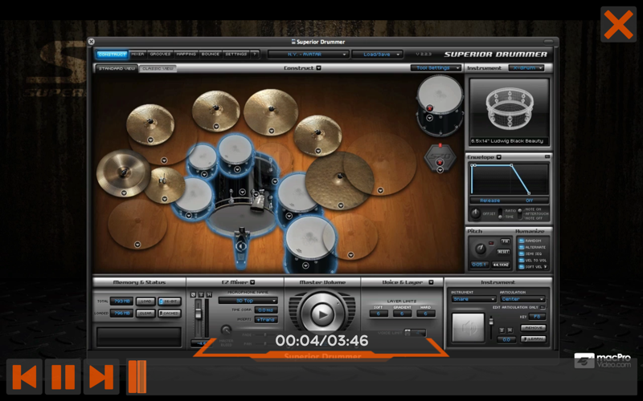
Task: Expand the EZ Mixer menu arrow
Action: [x=252, y=282]
